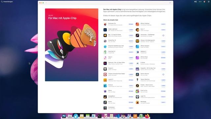Open the iMovie star icon
This screenshot has height=119, width=211.
(105, 91)
